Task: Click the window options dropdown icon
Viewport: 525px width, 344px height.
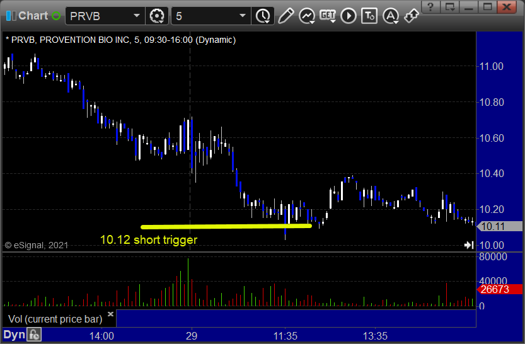Action: tap(449, 6)
